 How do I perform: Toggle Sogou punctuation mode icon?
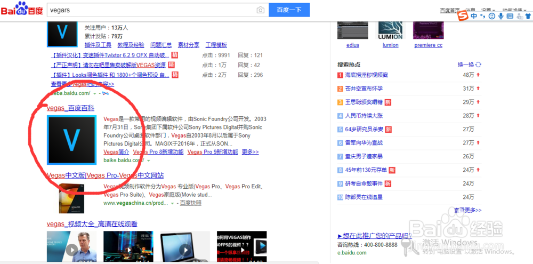(482, 17)
